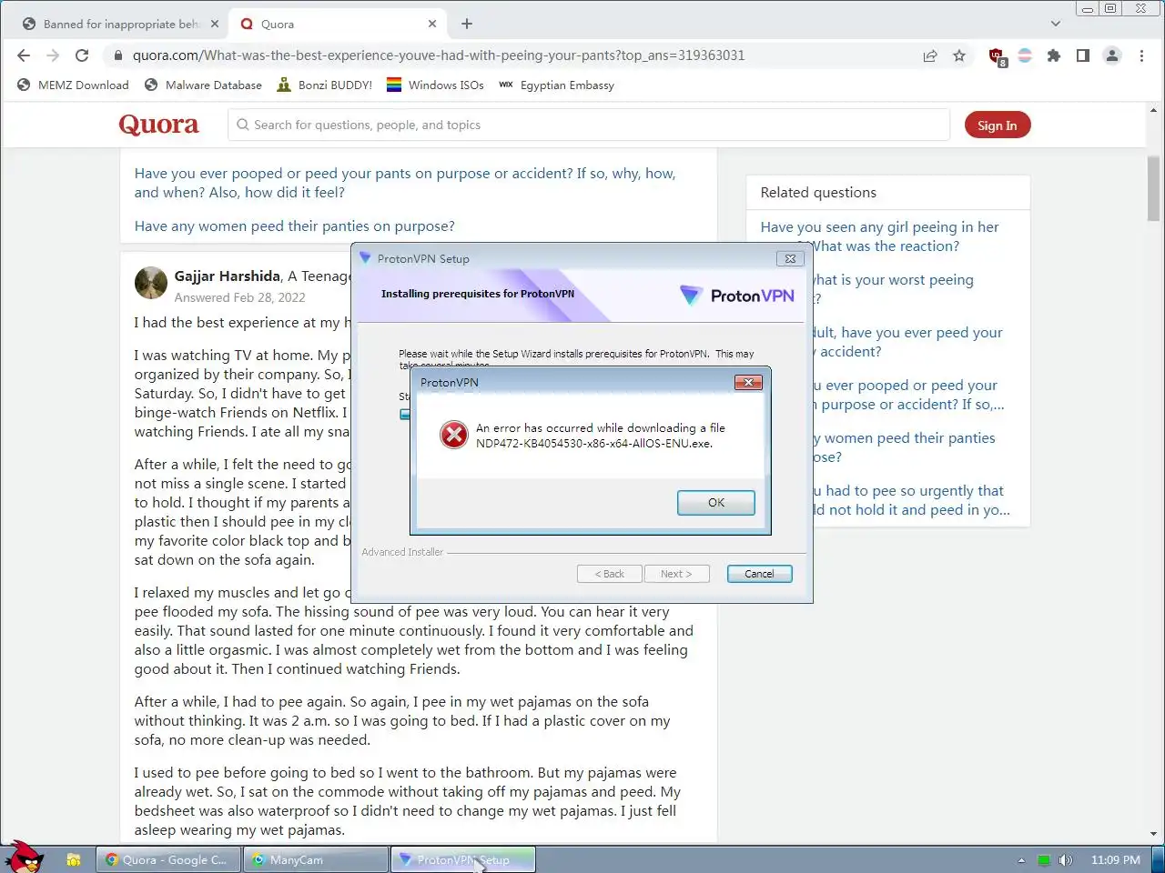Switch to ManyCam taskbar item
This screenshot has height=873, width=1165.
pos(316,859)
